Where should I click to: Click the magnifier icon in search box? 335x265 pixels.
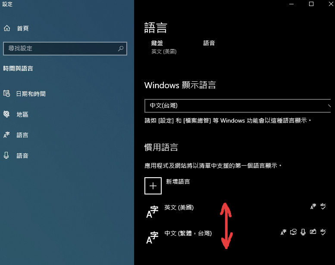pyautogui.click(x=121, y=49)
